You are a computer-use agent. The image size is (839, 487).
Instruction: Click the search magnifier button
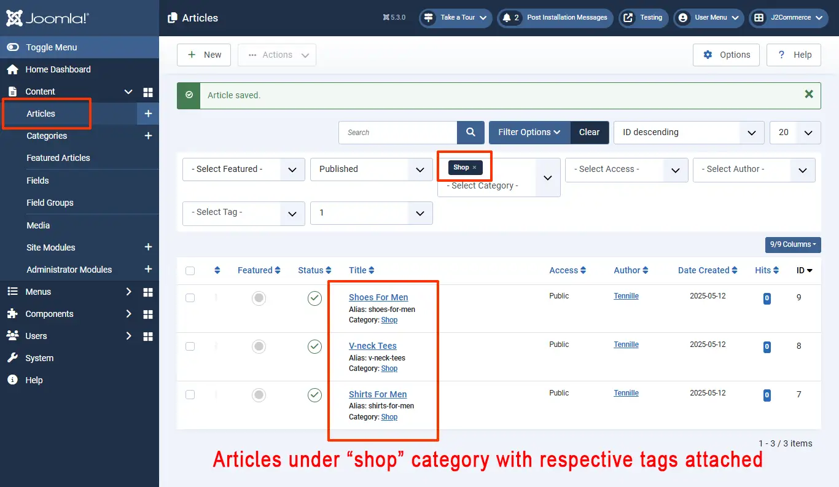coord(470,132)
